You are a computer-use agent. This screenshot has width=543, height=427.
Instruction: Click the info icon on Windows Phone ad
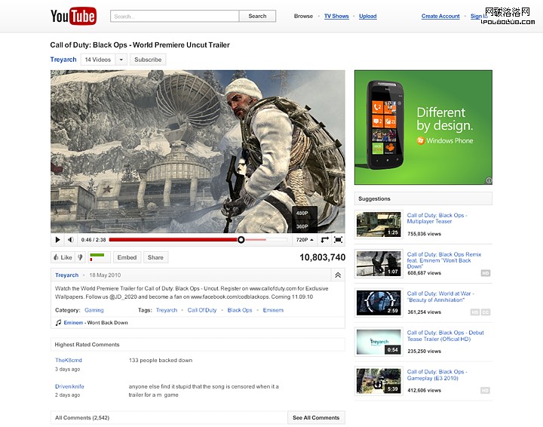click(488, 180)
